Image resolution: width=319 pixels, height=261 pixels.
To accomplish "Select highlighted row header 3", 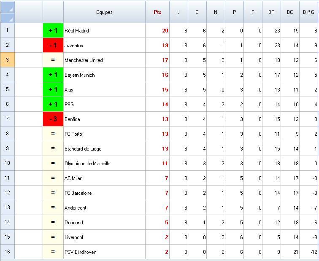I will [x=7, y=60].
